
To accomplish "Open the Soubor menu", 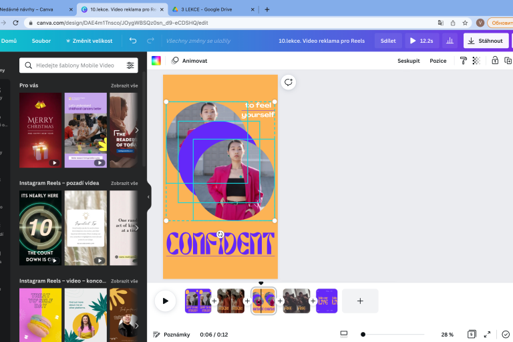I will (41, 41).
